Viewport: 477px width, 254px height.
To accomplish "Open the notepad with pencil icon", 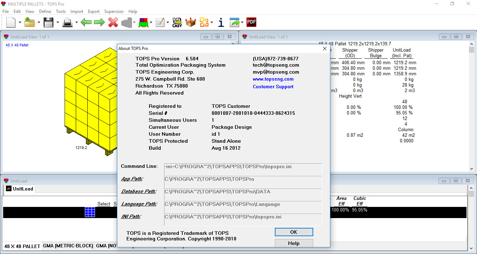I will click(x=160, y=23).
